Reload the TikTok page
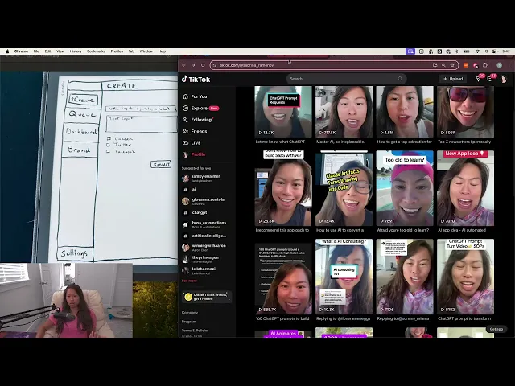The width and height of the screenshot is (515, 386). [203, 65]
